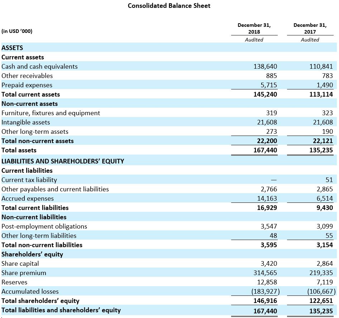Click the prepaid expenses value 5,715
The image size is (339, 318).
[x=269, y=85]
